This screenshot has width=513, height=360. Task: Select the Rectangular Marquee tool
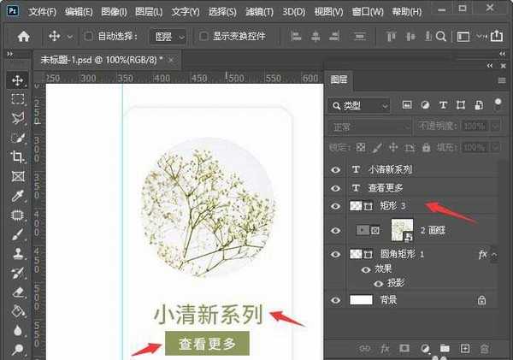[x=17, y=99]
